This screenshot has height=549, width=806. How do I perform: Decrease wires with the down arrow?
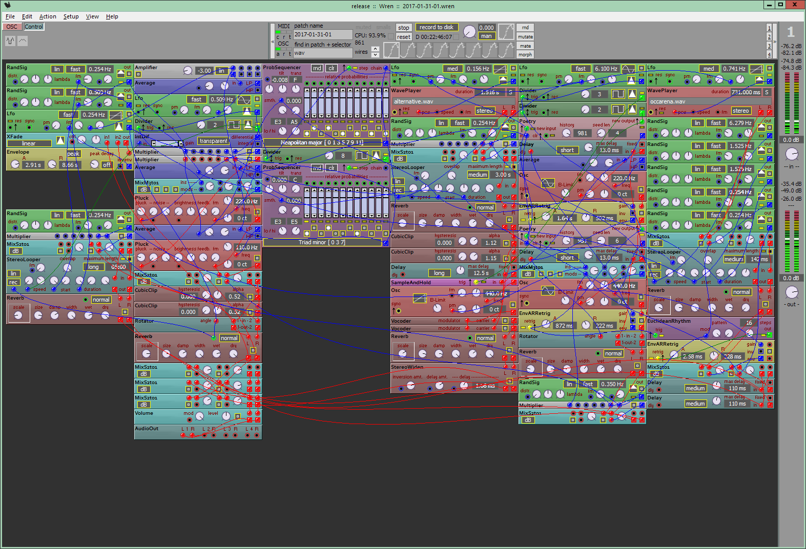[376, 55]
